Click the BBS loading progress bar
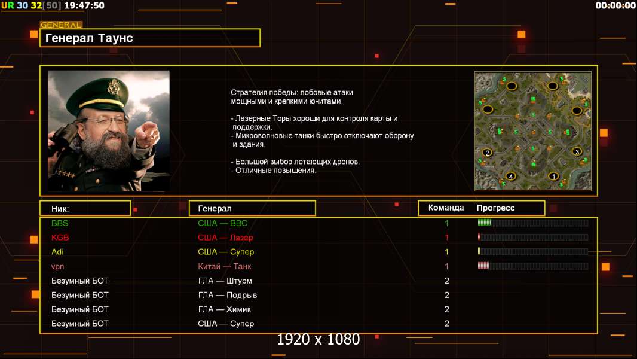637x359 pixels. tap(533, 223)
